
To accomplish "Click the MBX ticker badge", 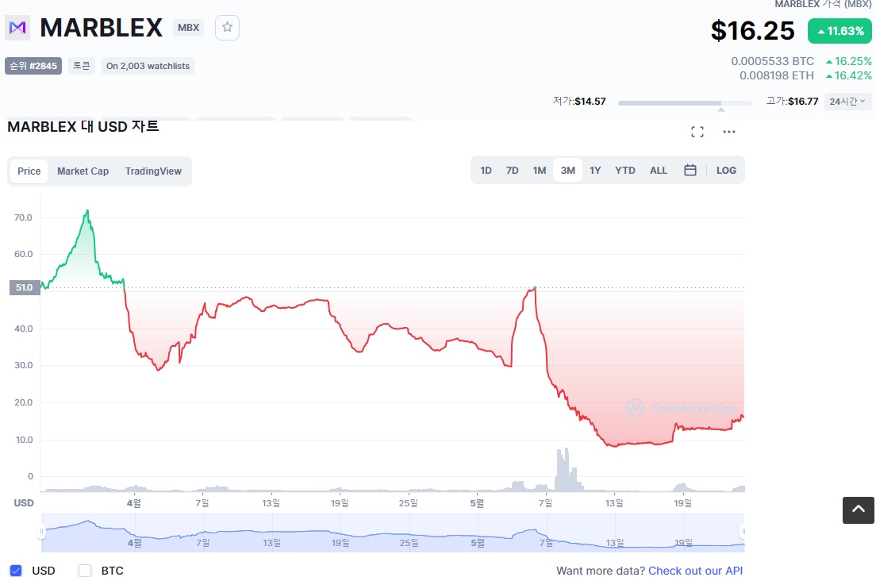I will click(188, 27).
